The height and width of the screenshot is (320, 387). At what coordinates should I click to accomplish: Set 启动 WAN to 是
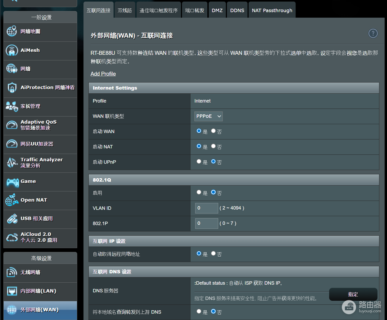199,131
